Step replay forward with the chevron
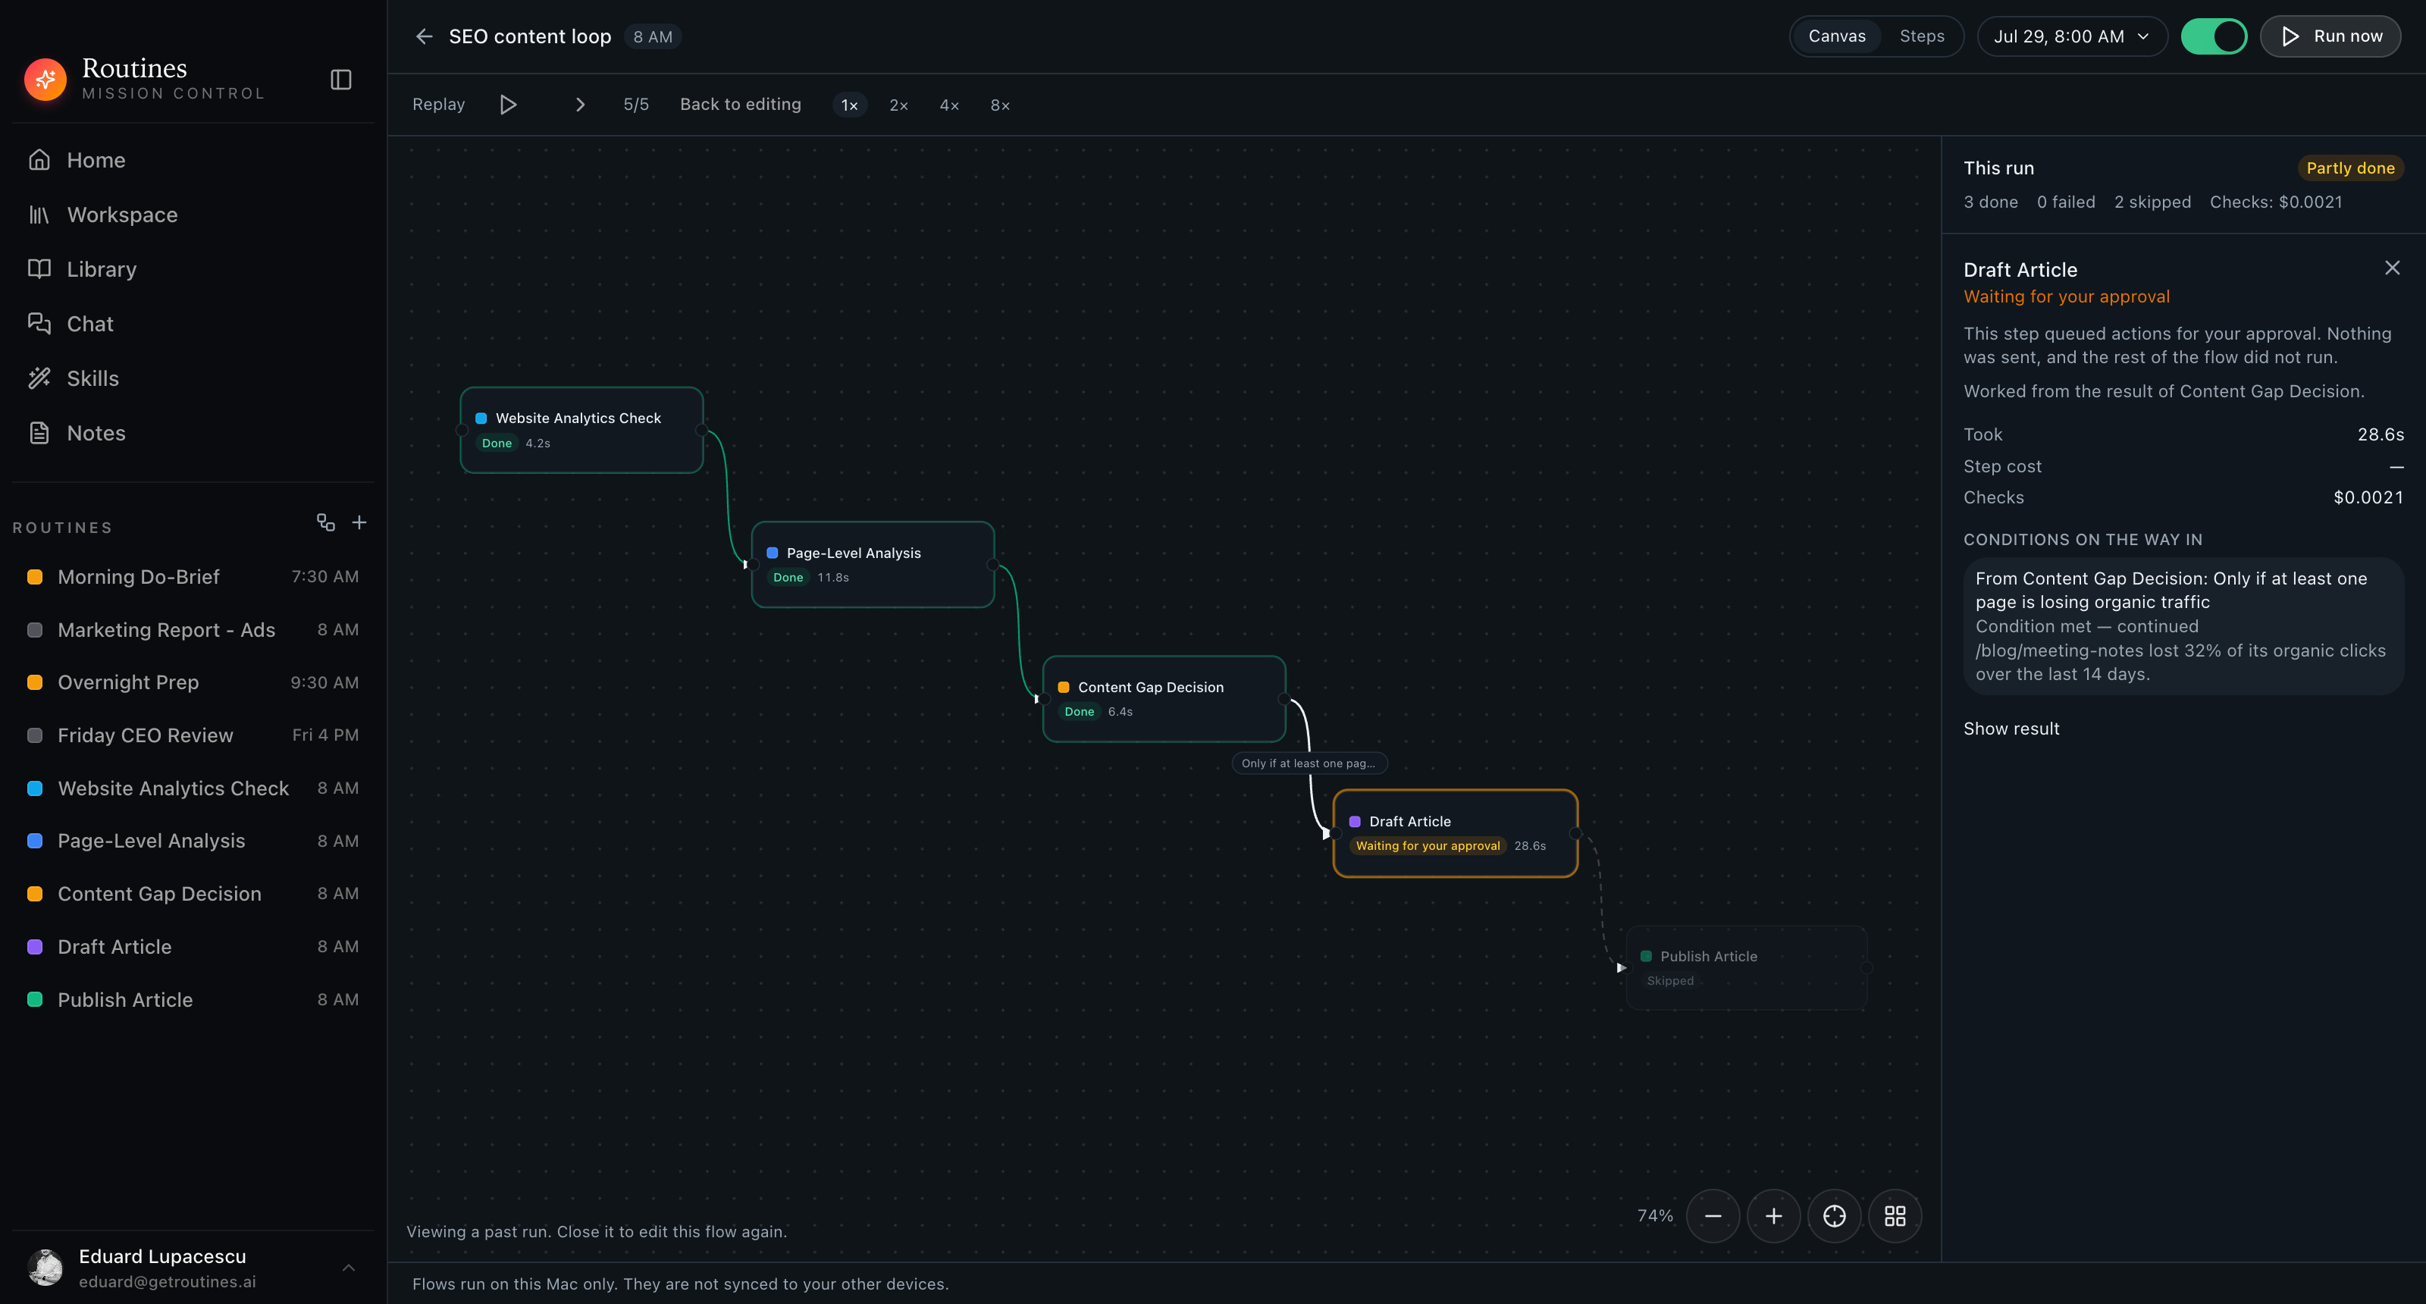Image resolution: width=2426 pixels, height=1304 pixels. [x=580, y=105]
